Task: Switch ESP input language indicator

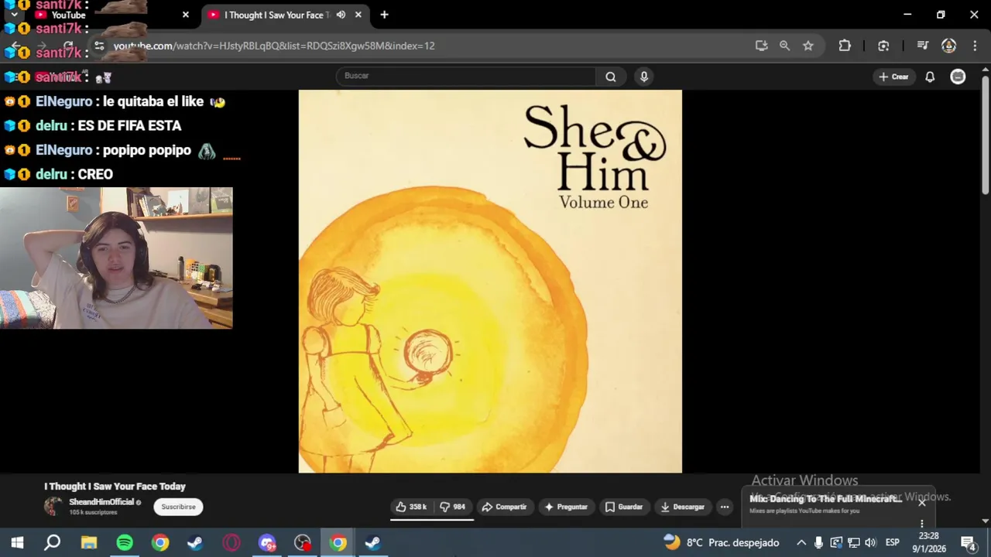Action: coord(892,542)
